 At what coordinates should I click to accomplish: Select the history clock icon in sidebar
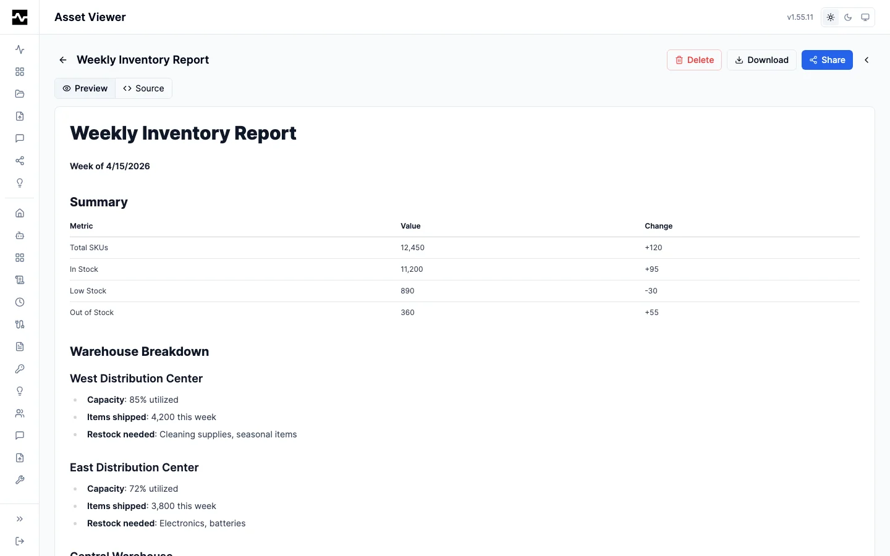[20, 302]
